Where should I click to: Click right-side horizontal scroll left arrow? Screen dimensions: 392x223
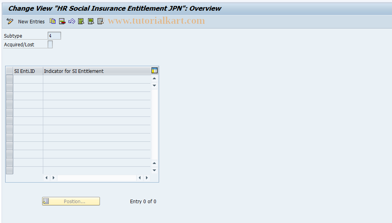140,178
